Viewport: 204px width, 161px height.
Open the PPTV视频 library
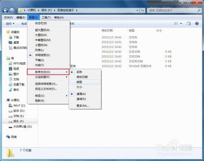(x=17, y=63)
